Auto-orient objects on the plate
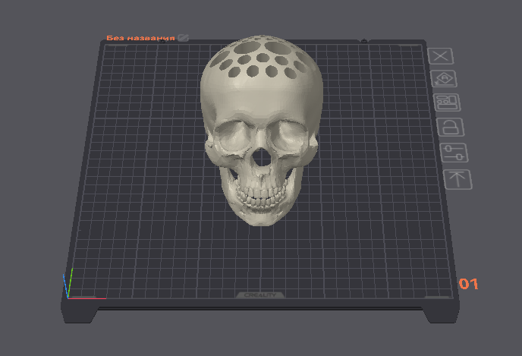Screen dimensions: 522x356 pos(444,79)
